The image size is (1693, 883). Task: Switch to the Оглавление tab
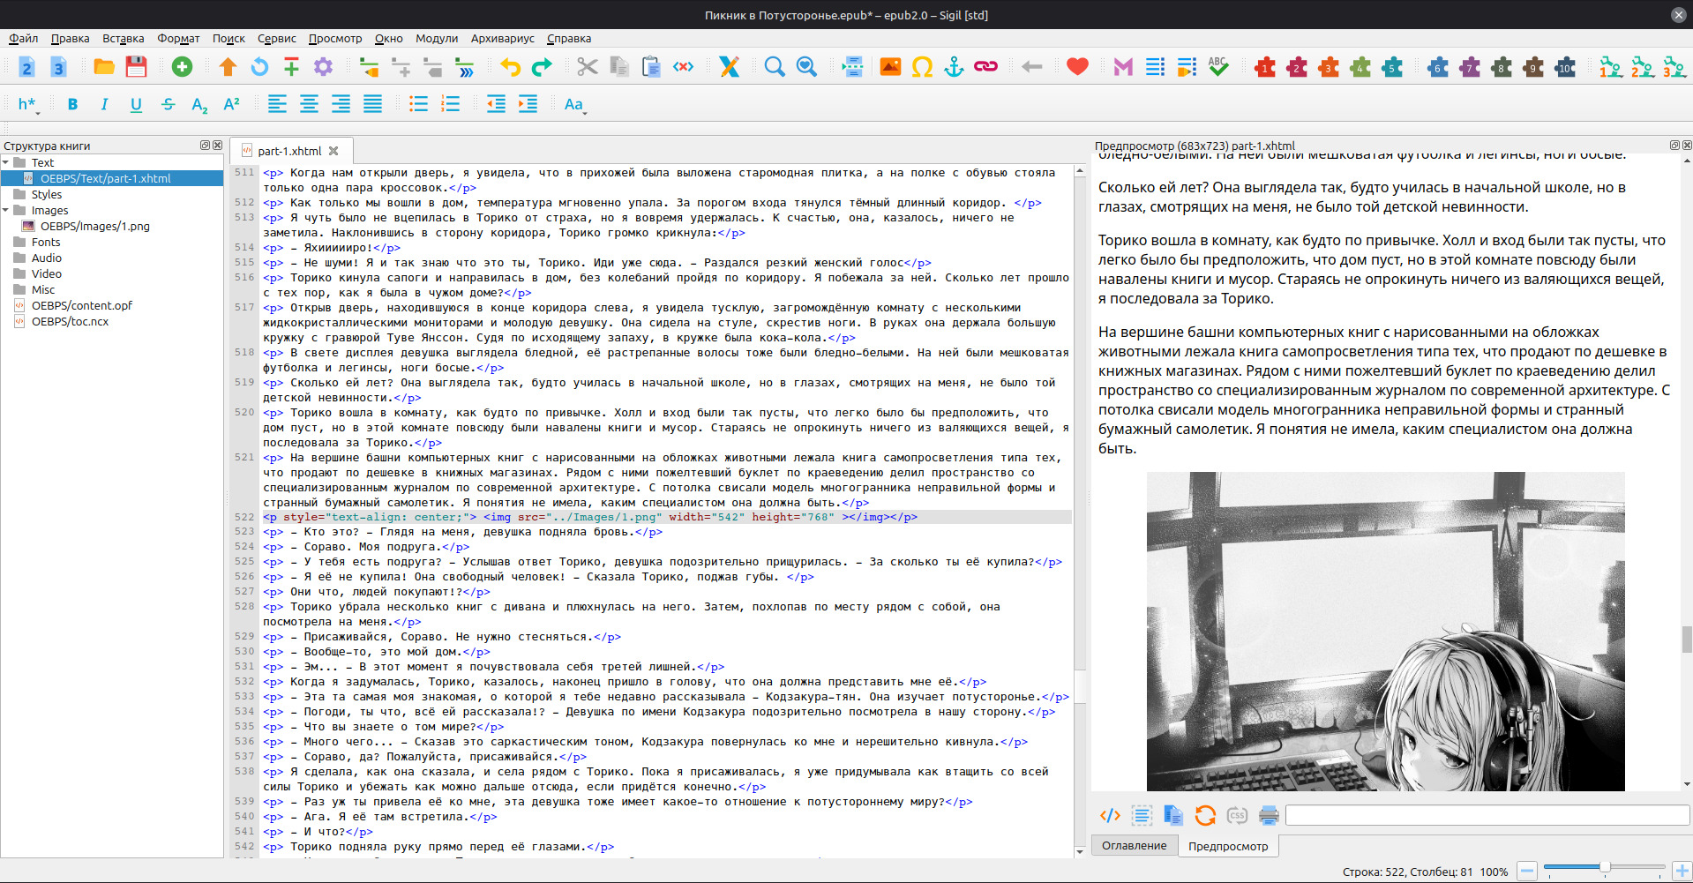(1134, 845)
